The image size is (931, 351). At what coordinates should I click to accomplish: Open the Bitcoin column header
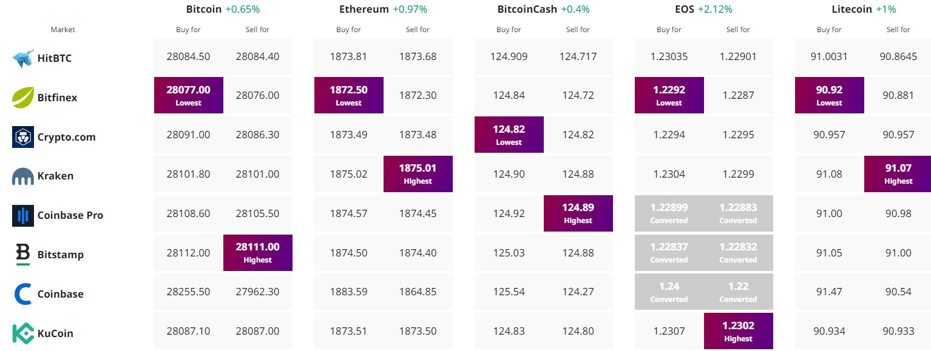tap(203, 9)
